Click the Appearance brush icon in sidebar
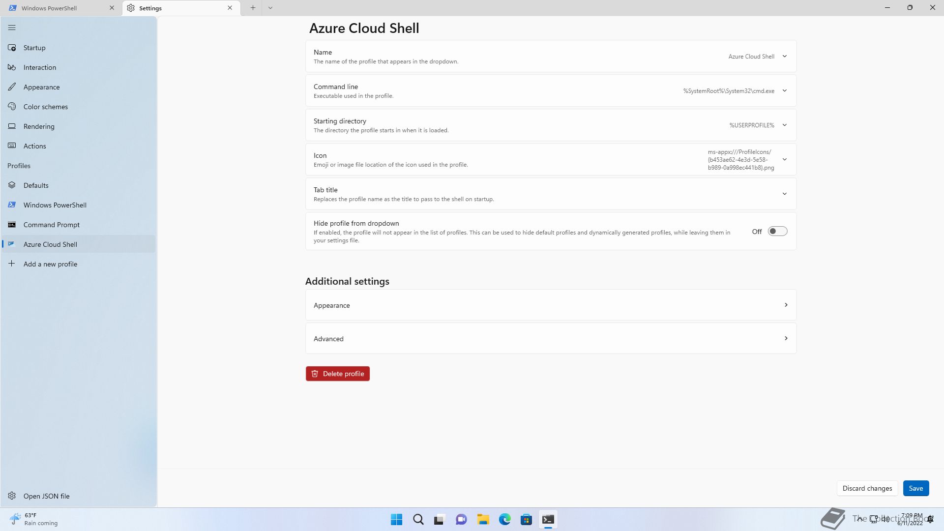This screenshot has width=944, height=531. (x=12, y=87)
